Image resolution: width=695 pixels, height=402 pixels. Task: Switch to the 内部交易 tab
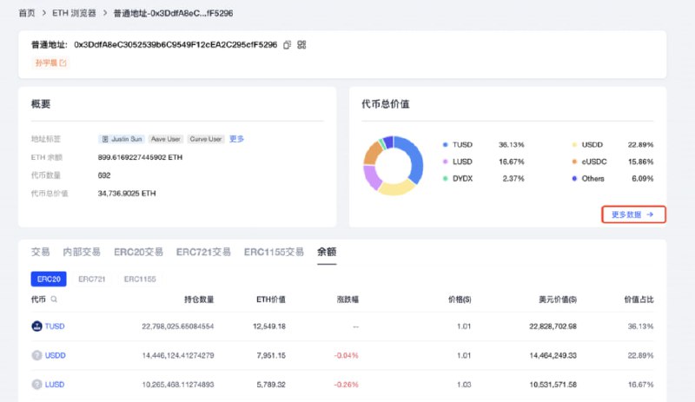82,252
